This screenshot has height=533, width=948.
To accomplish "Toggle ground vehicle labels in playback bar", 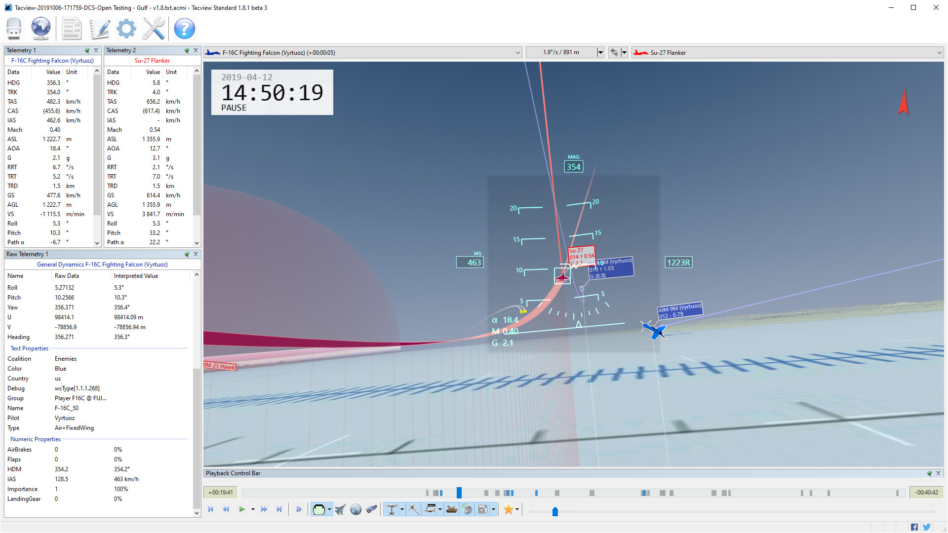I will point(452,509).
